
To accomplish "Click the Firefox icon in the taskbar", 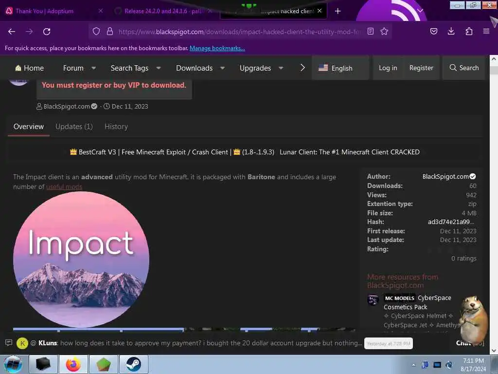I will [x=73, y=364].
